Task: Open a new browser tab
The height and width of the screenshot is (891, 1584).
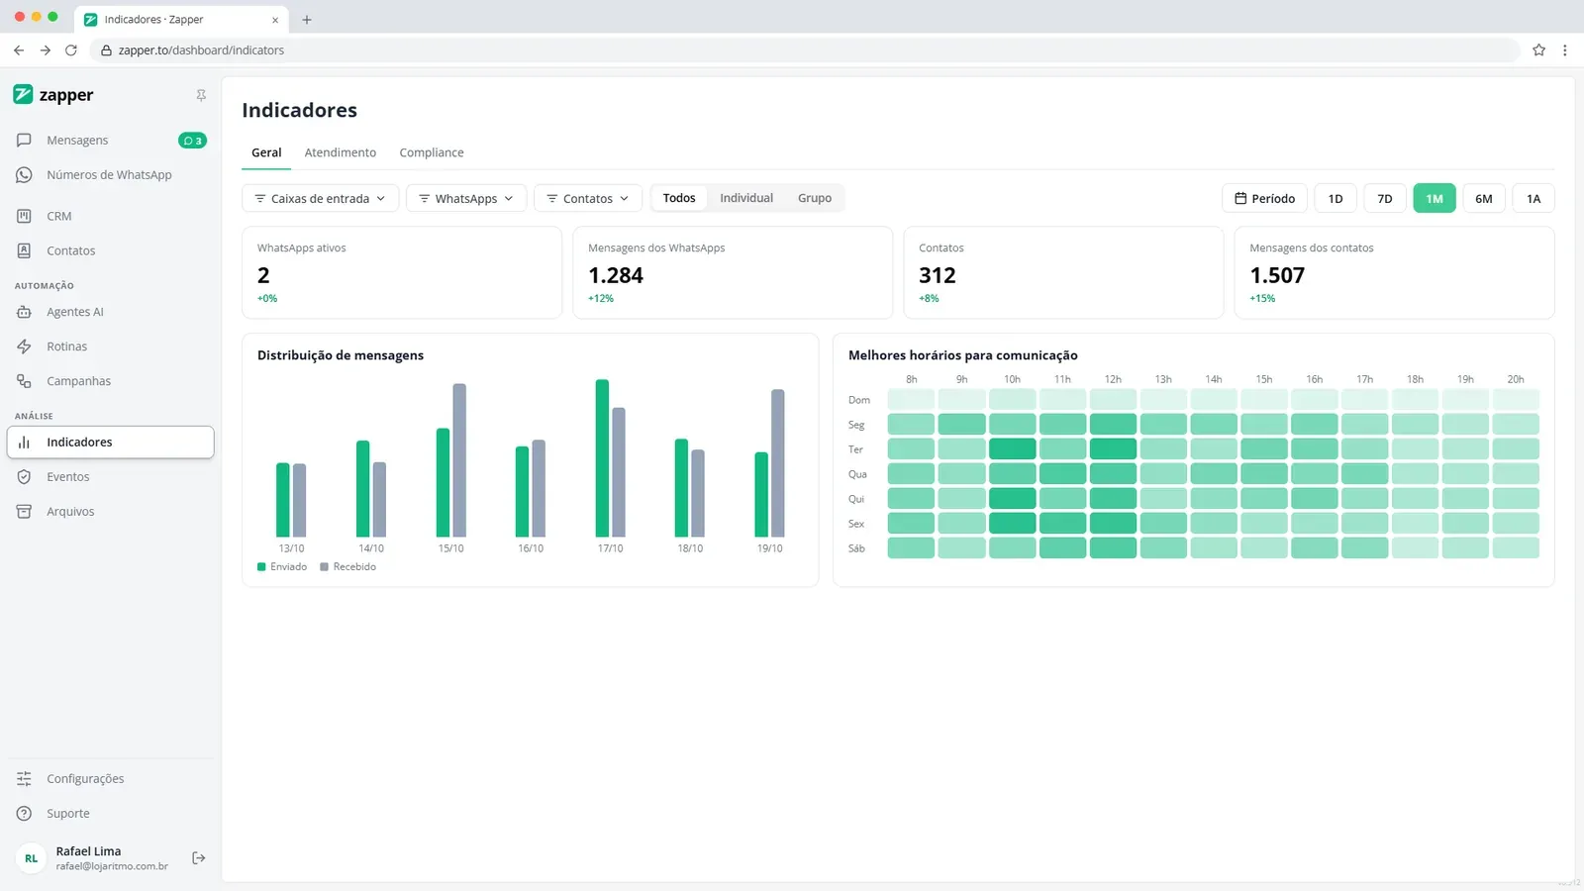Action: pos(307,20)
